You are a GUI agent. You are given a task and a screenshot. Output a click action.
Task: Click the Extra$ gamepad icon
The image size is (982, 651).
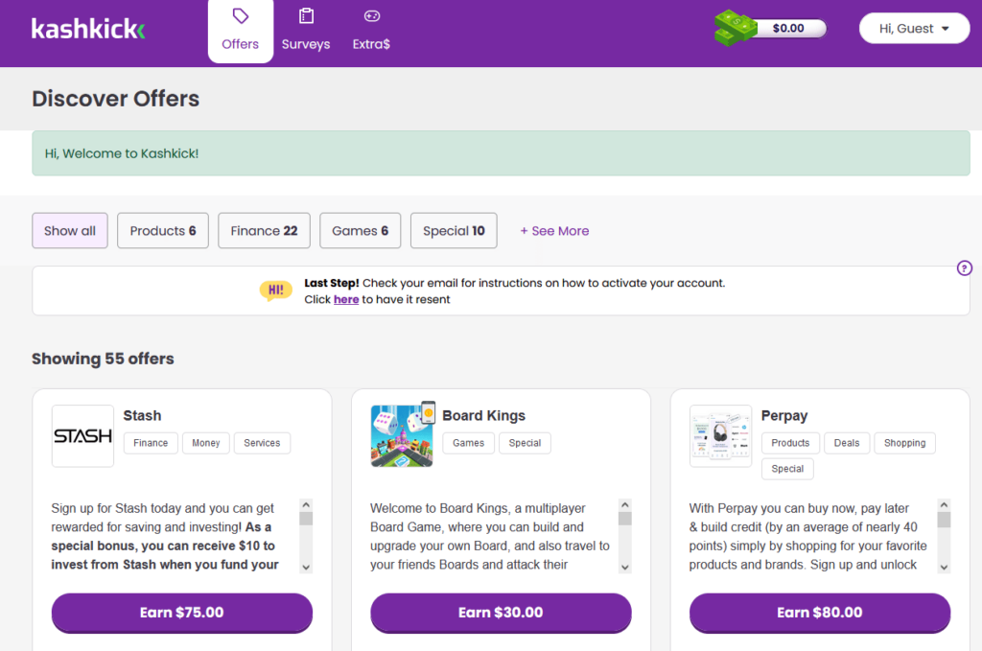tap(372, 15)
